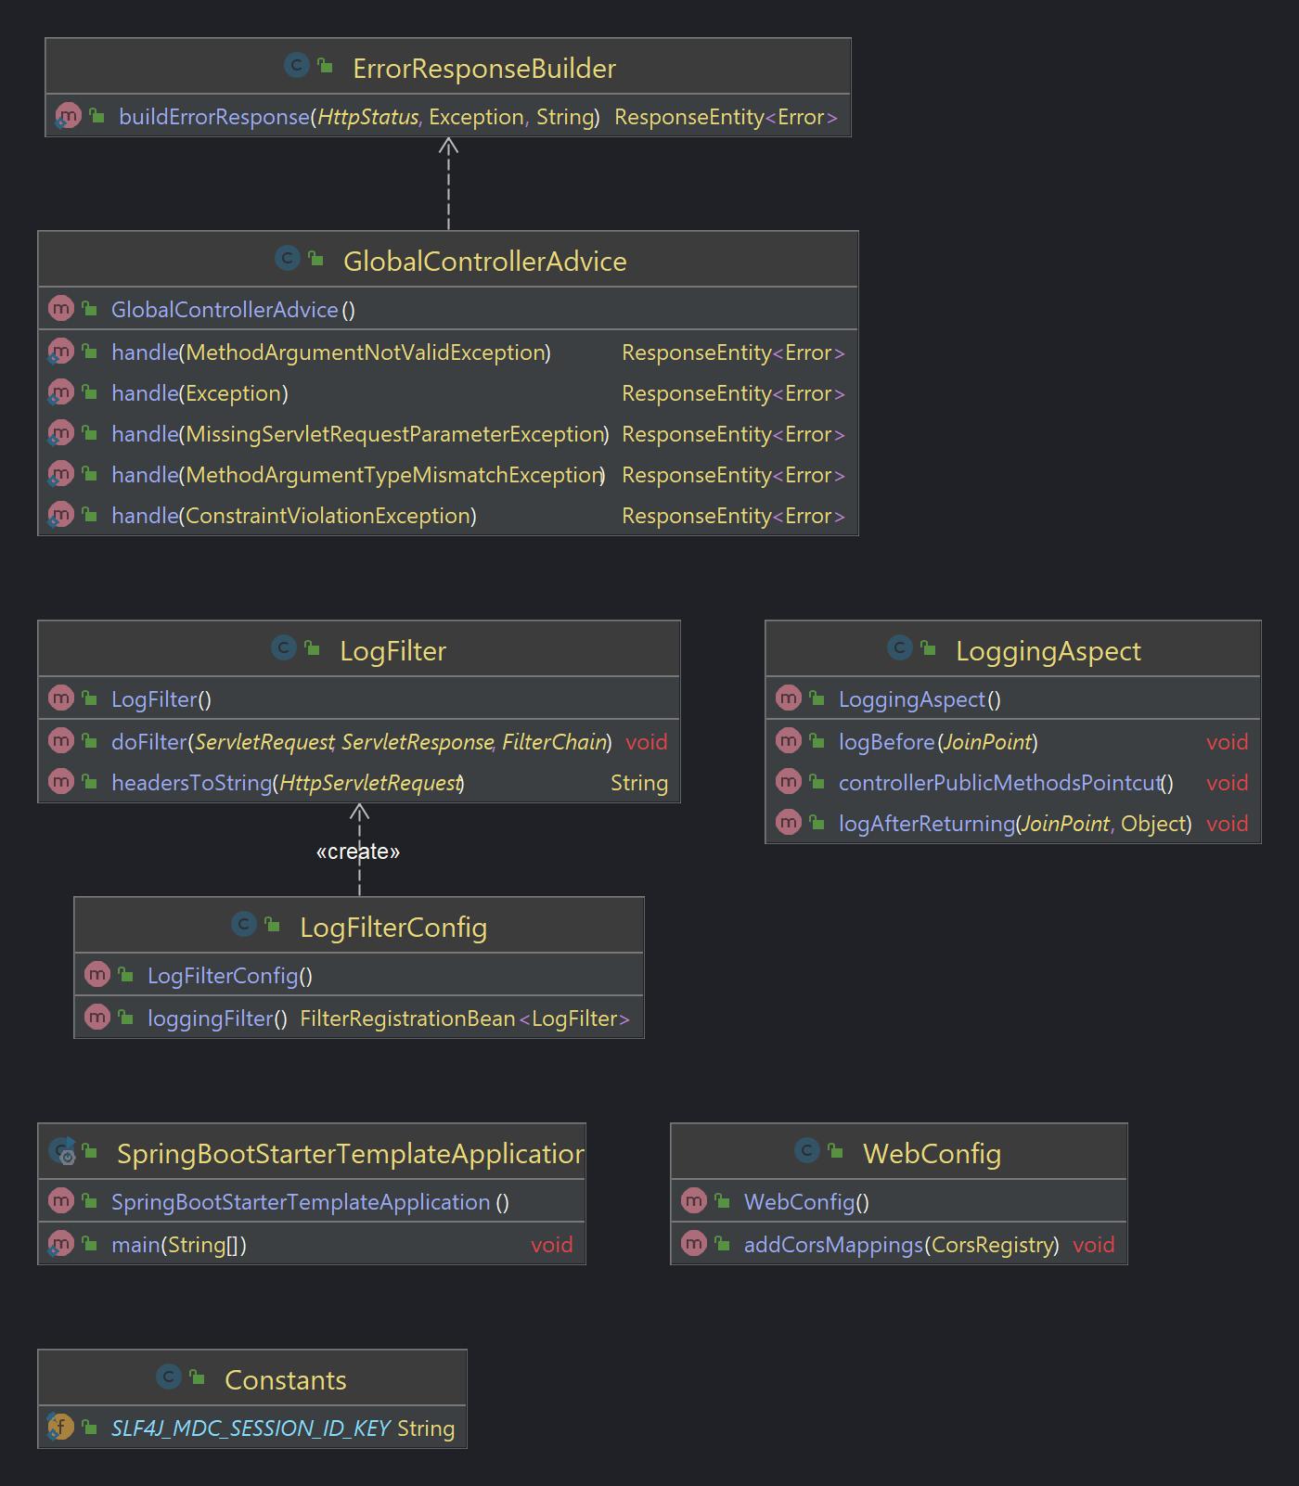Click the handle(MethodArgumentTypeMismatchException) method

click(358, 475)
